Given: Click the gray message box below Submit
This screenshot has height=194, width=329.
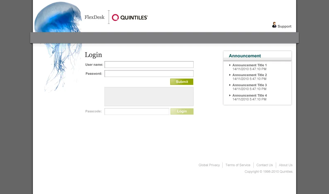Looking at the screenshot, I should 149,97.
